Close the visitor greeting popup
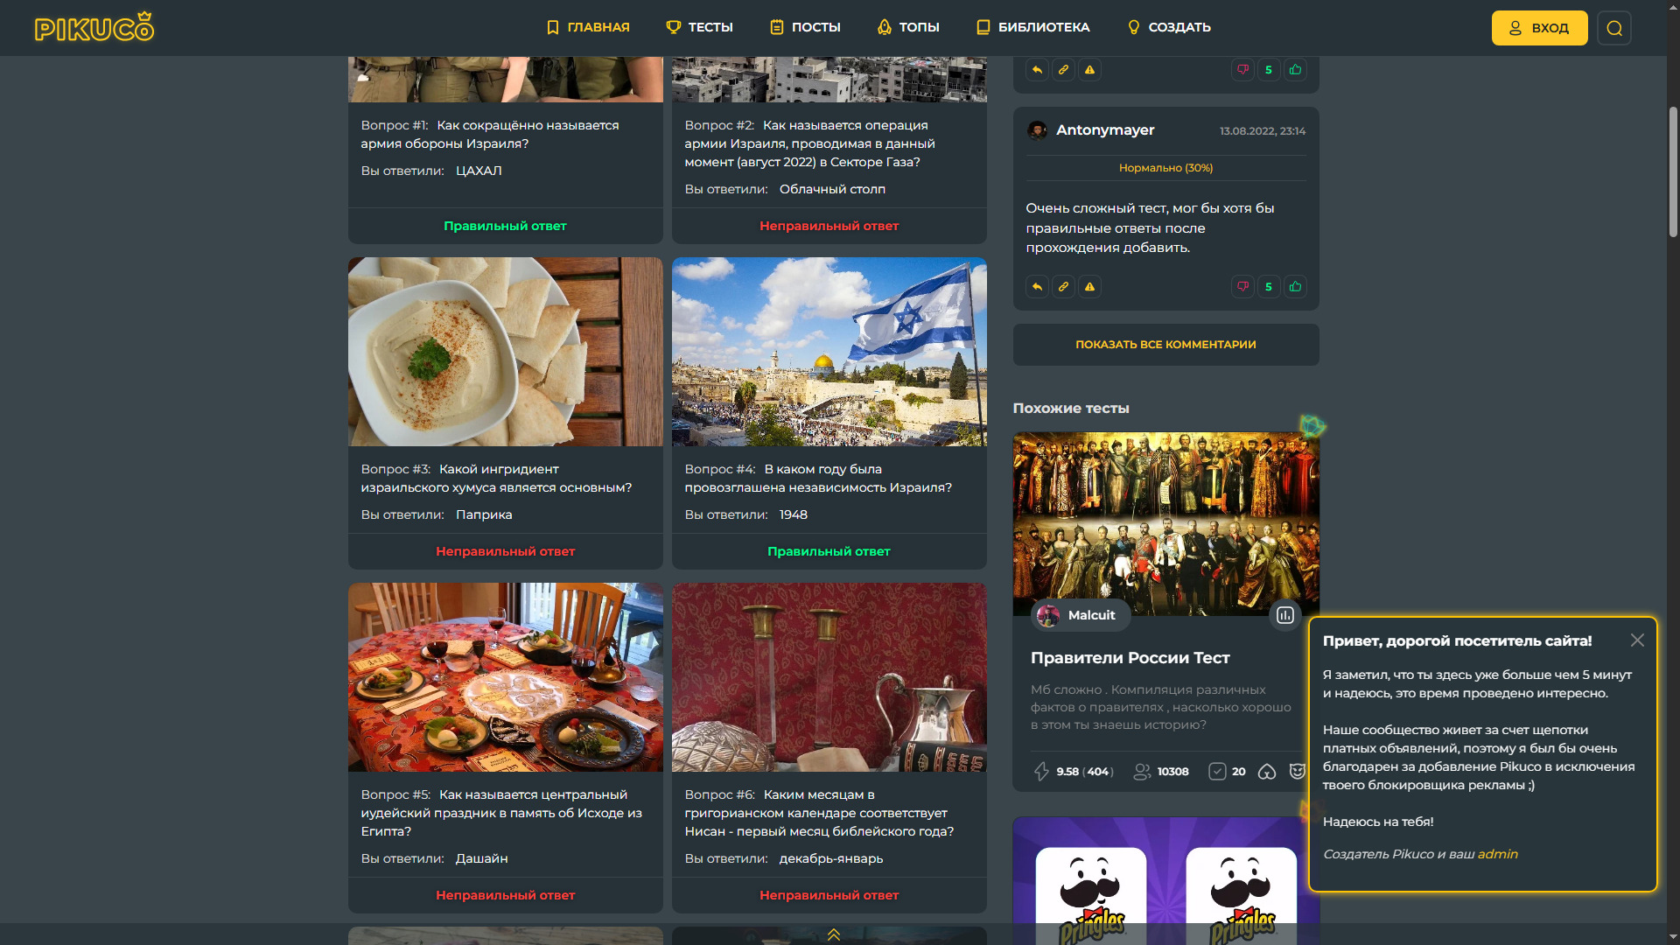The height and width of the screenshot is (945, 1680). [x=1637, y=640]
